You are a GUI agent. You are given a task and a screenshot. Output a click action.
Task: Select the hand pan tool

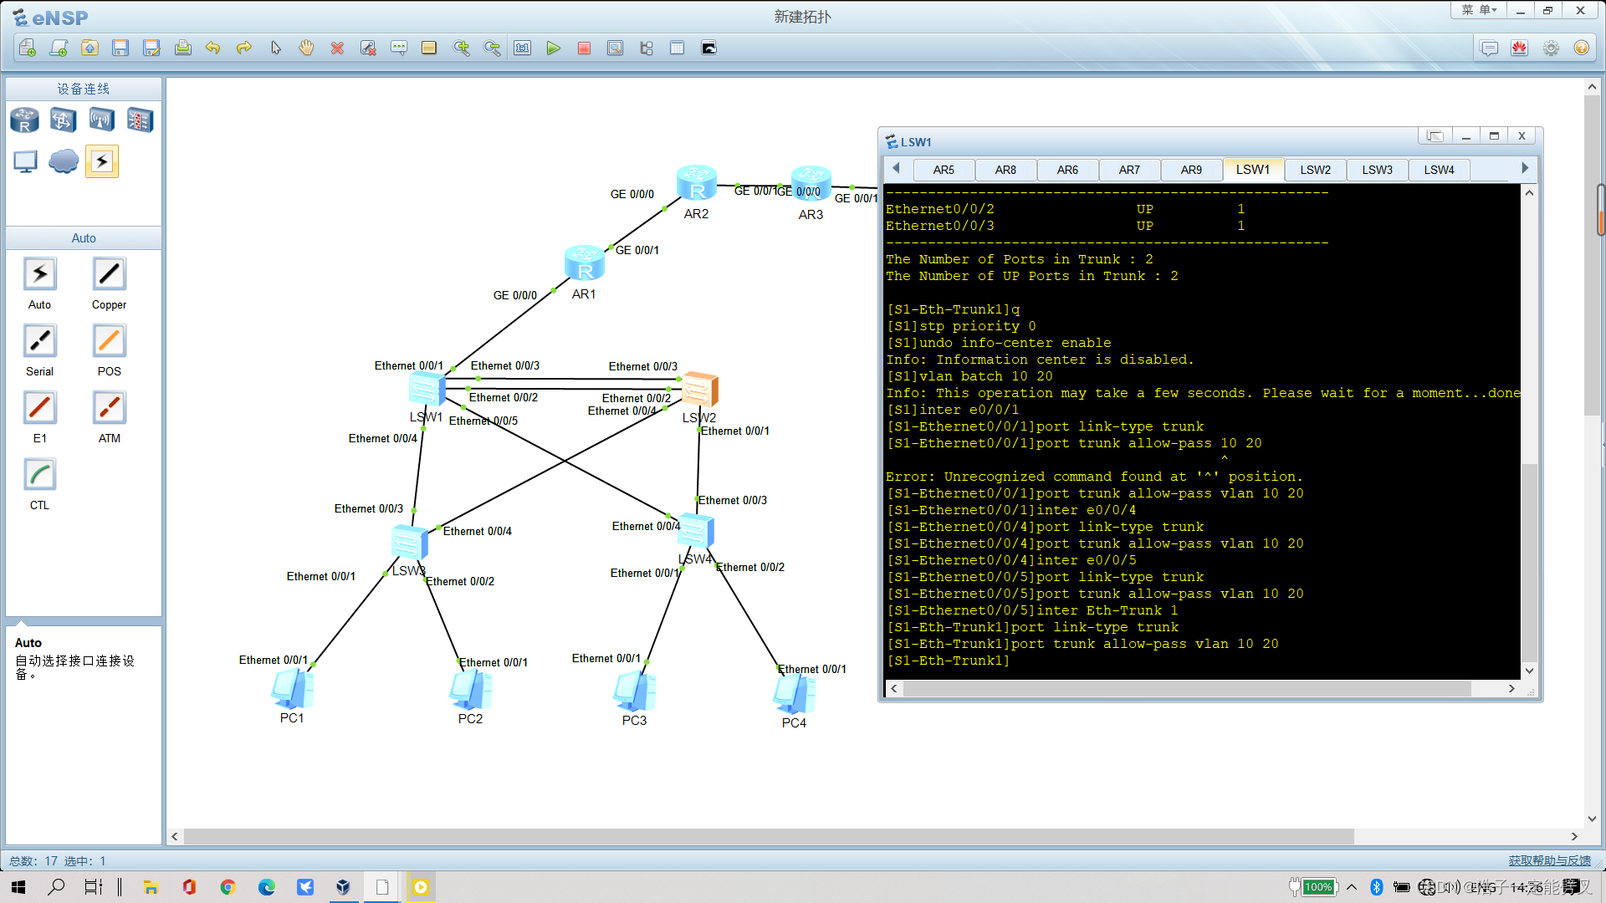point(306,48)
